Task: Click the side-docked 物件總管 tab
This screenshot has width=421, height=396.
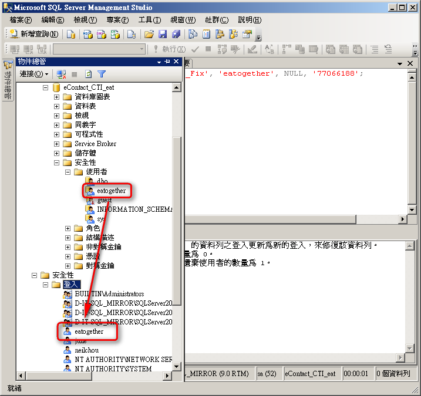Action: coord(8,80)
